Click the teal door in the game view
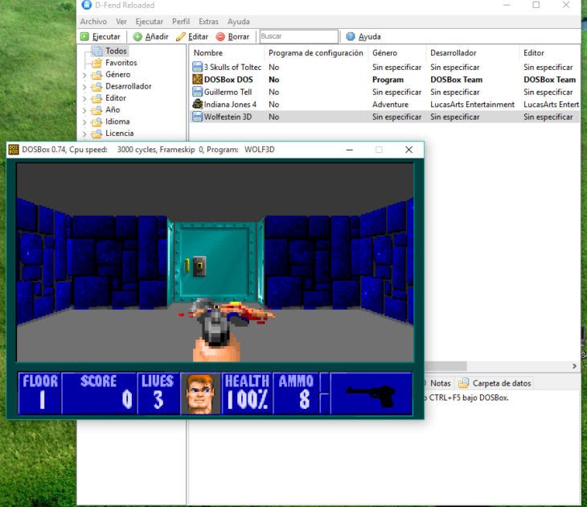 click(x=216, y=262)
